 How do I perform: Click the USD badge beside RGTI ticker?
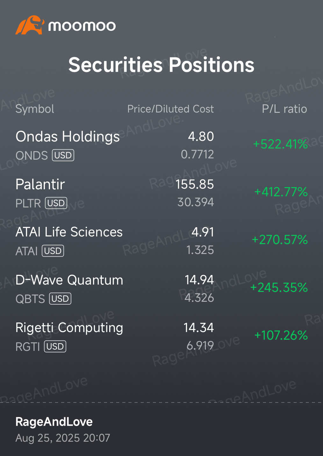(x=55, y=347)
